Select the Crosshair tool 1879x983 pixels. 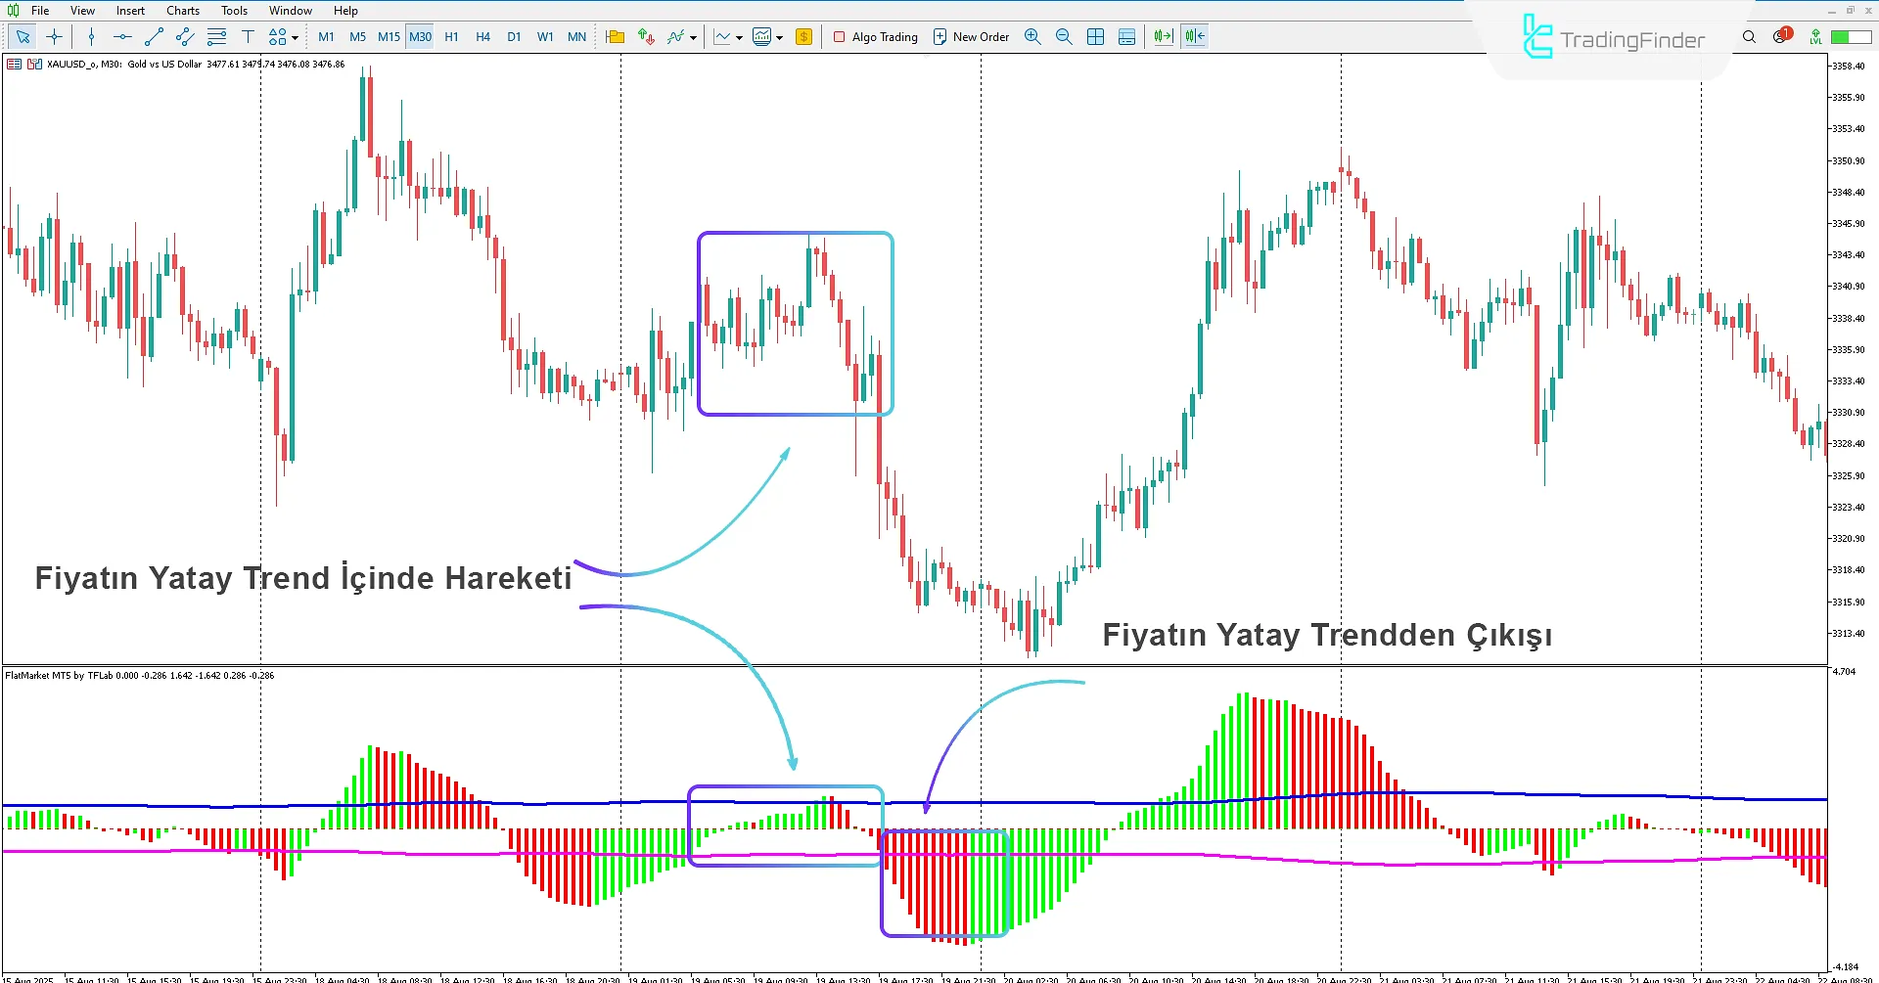tap(55, 36)
